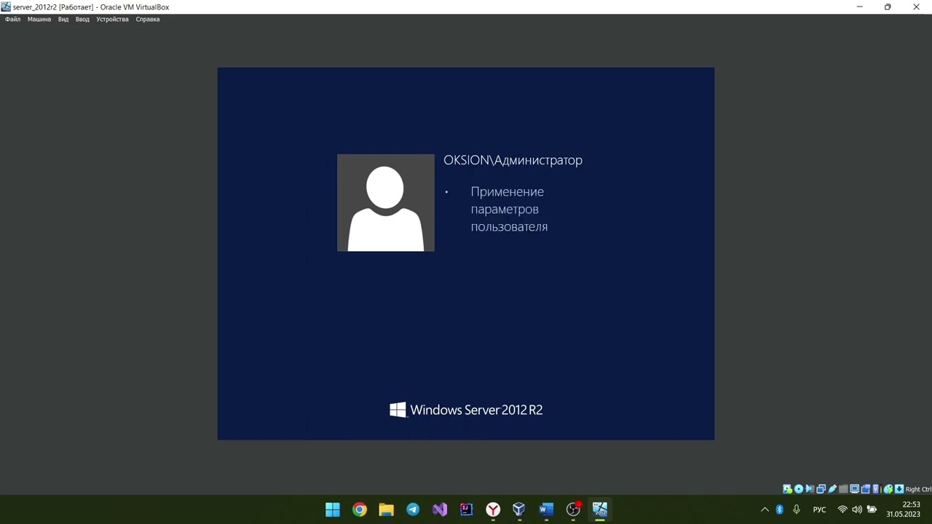Minimize the VirtualBox VM window
Screen dimensions: 932x524
pyautogui.click(x=859, y=7)
